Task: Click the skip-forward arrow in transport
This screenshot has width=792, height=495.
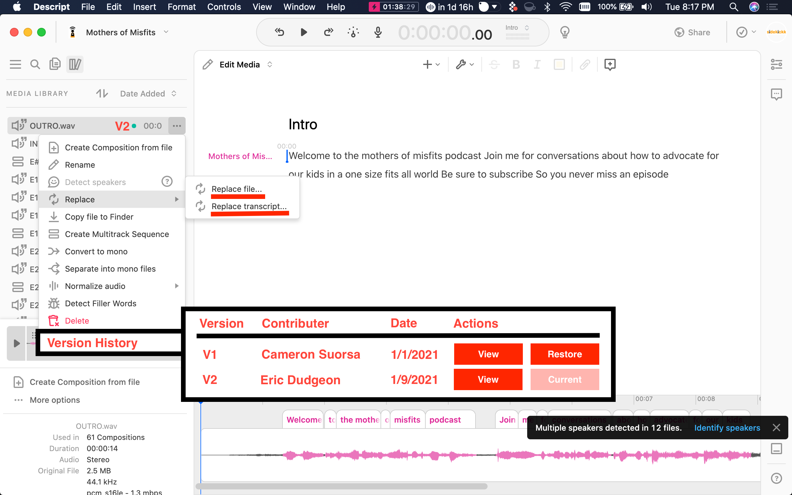Action: (328, 32)
